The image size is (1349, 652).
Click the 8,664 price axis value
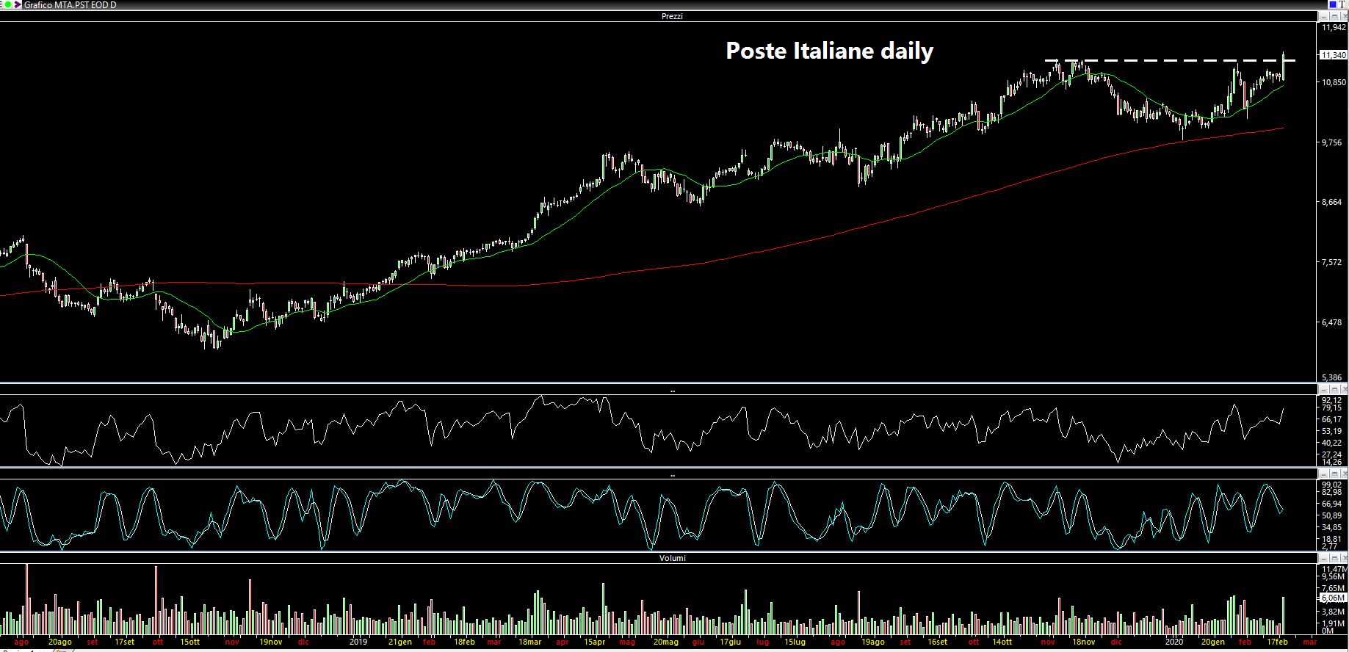click(x=1334, y=202)
